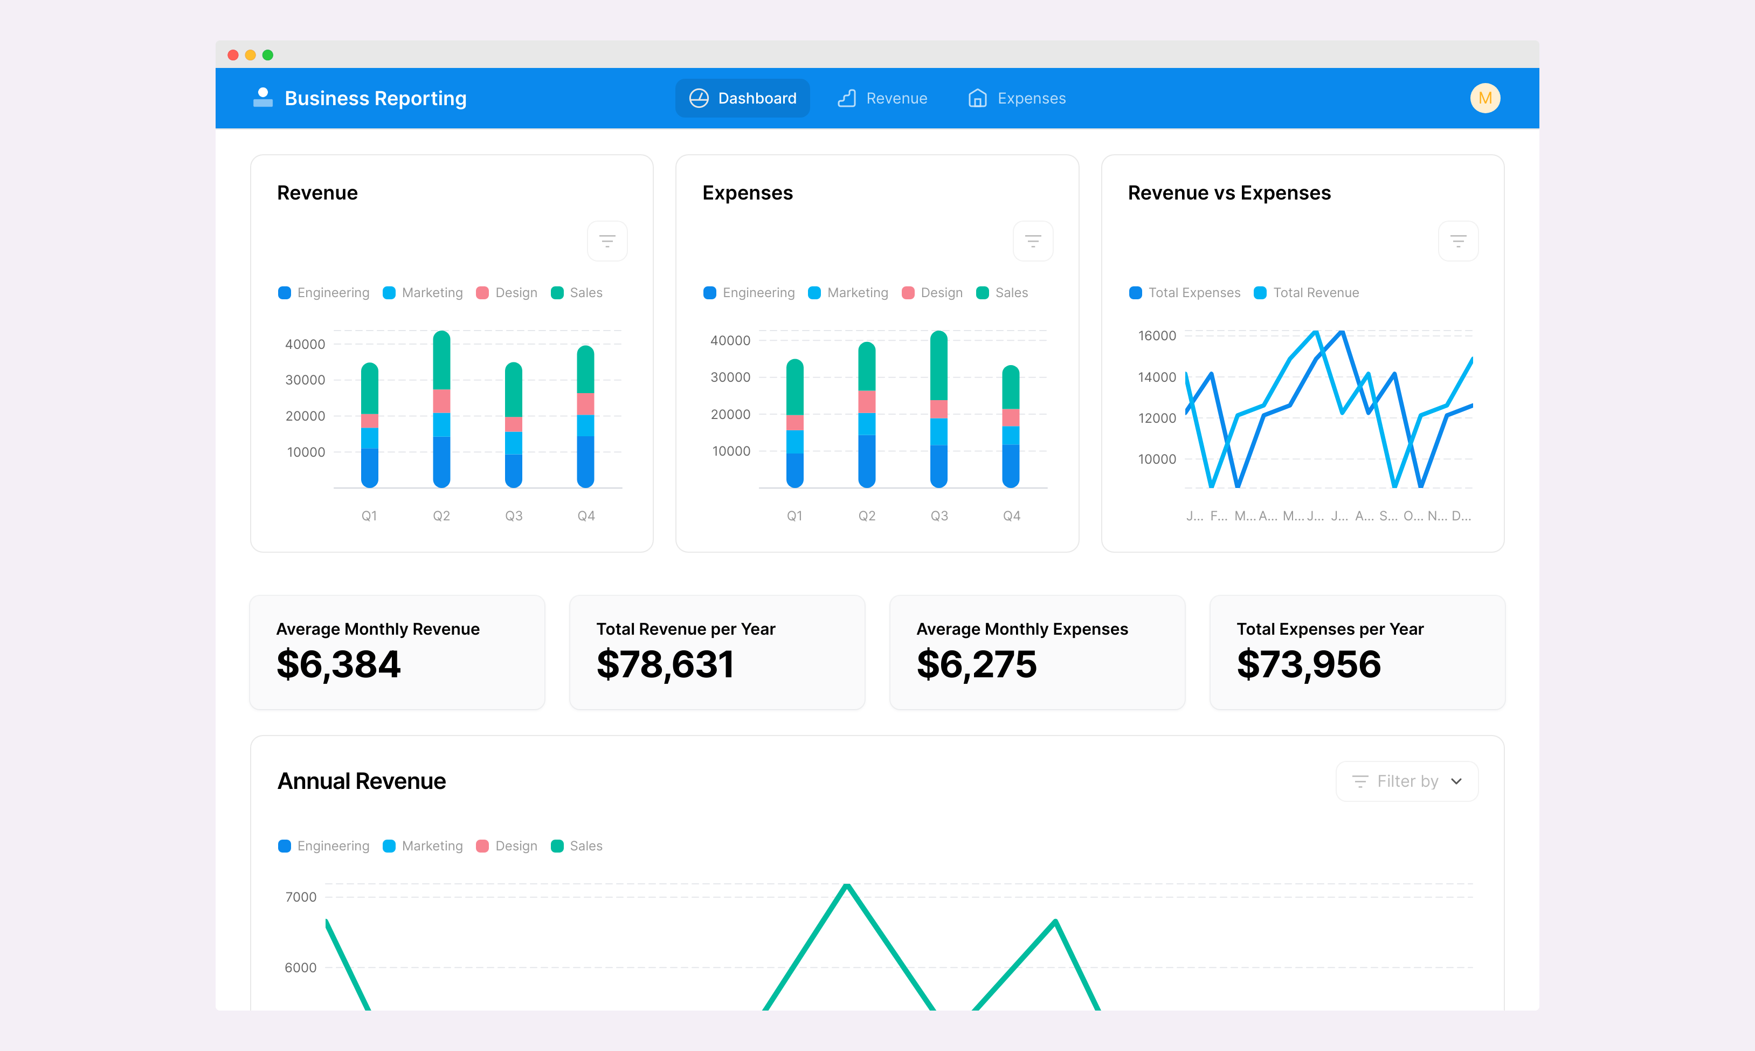Open filter for the Revenue chart
The image size is (1755, 1051).
click(x=607, y=242)
